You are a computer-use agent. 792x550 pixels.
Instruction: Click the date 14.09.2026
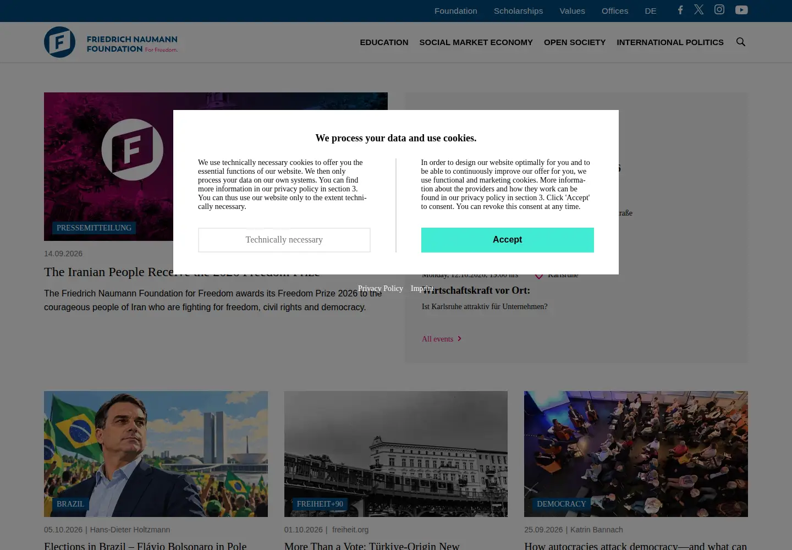coord(63,254)
